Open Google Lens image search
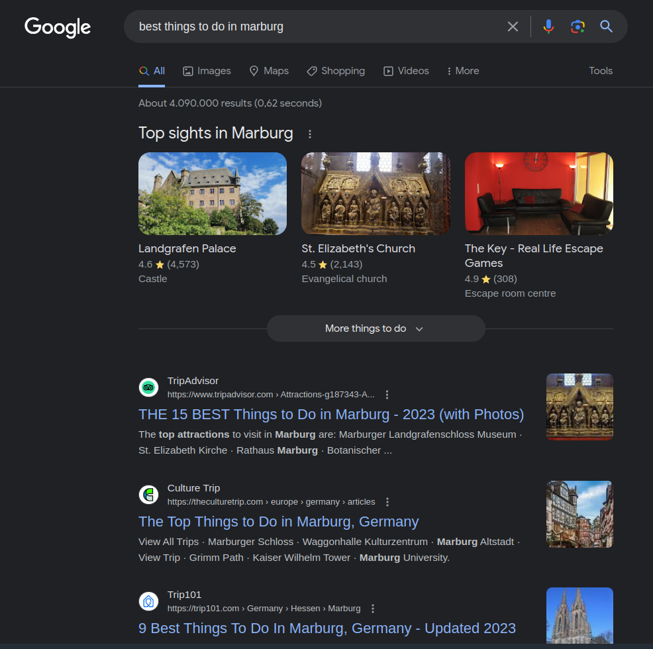 coord(578,26)
